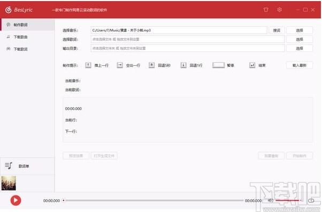322x212 pixels.
Task: Click the space bar key icon for pause
Action: (218, 65)
